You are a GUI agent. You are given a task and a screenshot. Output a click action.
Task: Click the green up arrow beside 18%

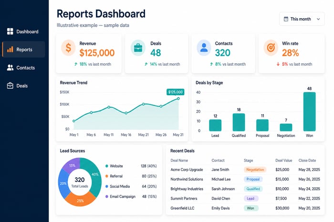[x=76, y=64]
